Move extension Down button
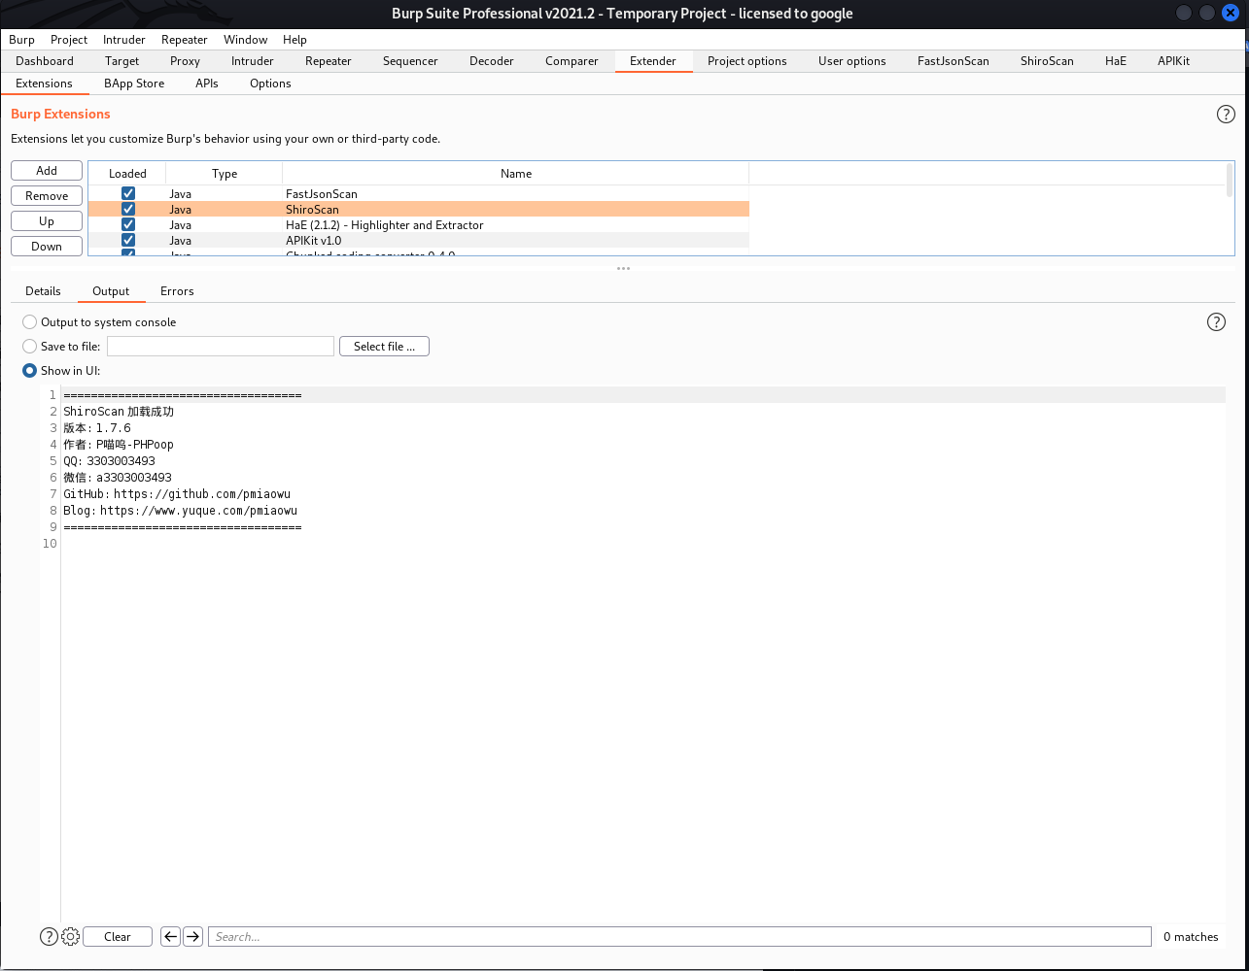The height and width of the screenshot is (971, 1249). coord(47,247)
